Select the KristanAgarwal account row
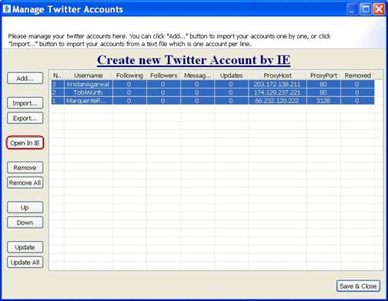Screen dimensions: 388x301 click(212, 84)
